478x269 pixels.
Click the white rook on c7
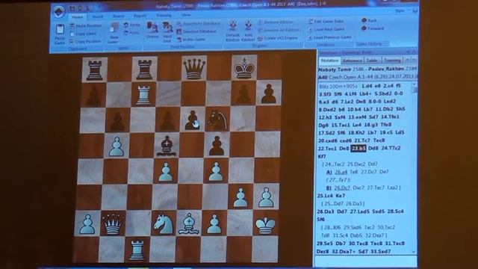click(x=144, y=95)
